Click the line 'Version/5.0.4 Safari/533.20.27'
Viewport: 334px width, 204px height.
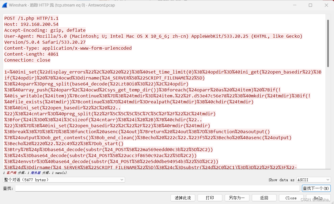45,42
